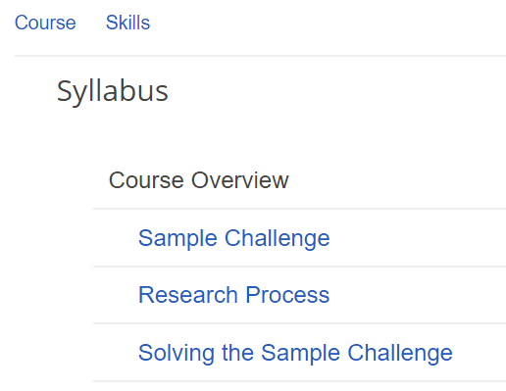The image size is (506, 391).
Task: Select the word Sample in the first lesson link
Action: (177, 238)
